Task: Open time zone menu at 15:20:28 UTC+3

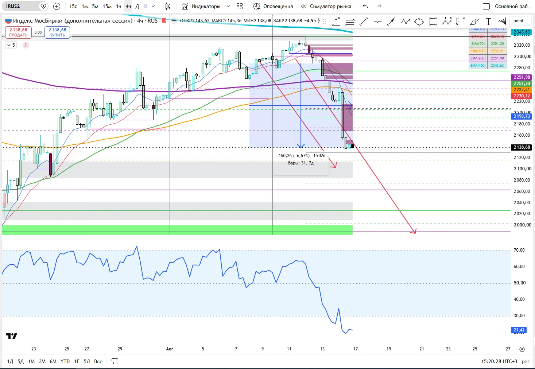Action: [499, 361]
